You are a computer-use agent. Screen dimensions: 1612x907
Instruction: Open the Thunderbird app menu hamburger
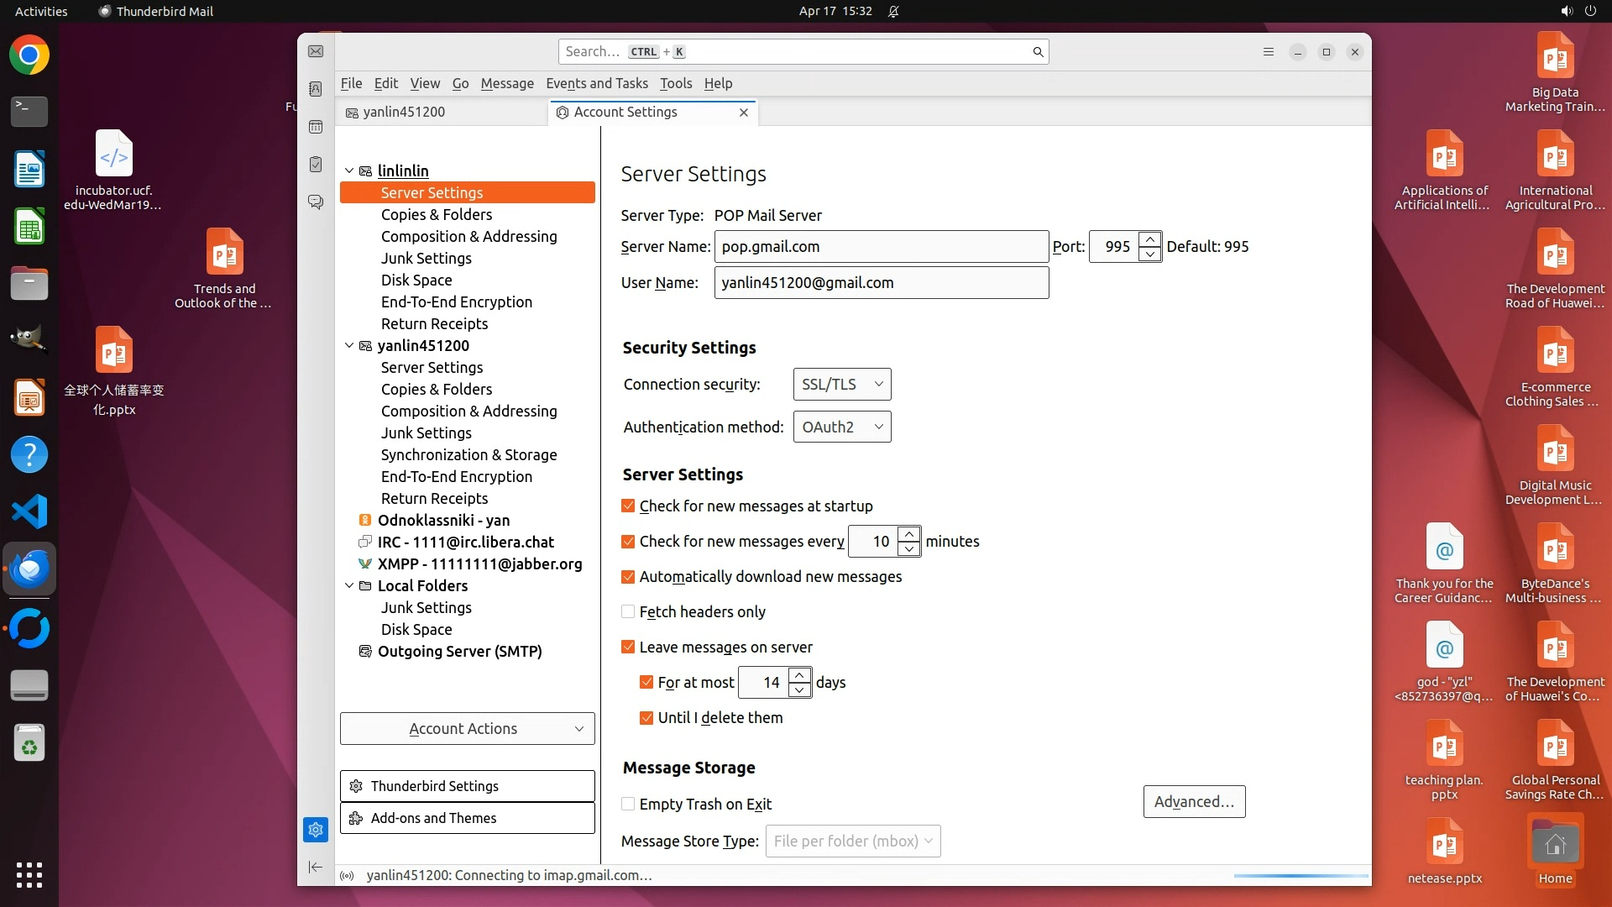click(x=1269, y=52)
